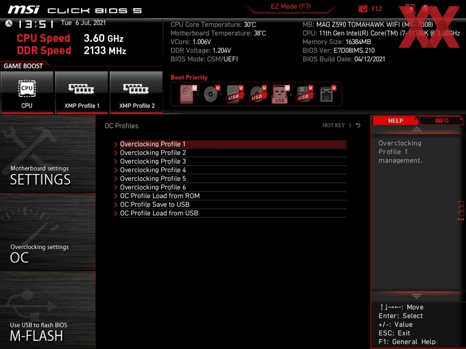This screenshot has height=349, width=466.
Task: Select the USB floppy boot device icon
Action: [304, 94]
